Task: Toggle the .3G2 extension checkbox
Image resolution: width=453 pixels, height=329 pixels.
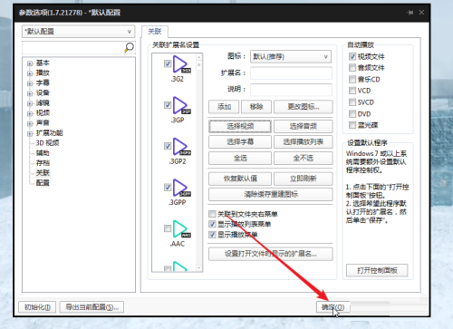Action: pyautogui.click(x=168, y=63)
